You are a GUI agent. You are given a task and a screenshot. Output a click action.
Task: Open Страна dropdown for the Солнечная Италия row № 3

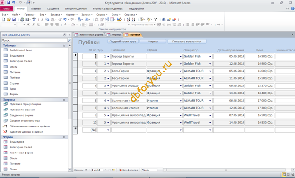click(x=181, y=101)
